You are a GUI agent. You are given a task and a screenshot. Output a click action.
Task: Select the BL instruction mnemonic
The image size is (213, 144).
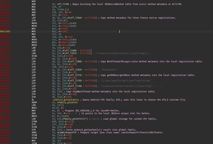tap(33, 100)
